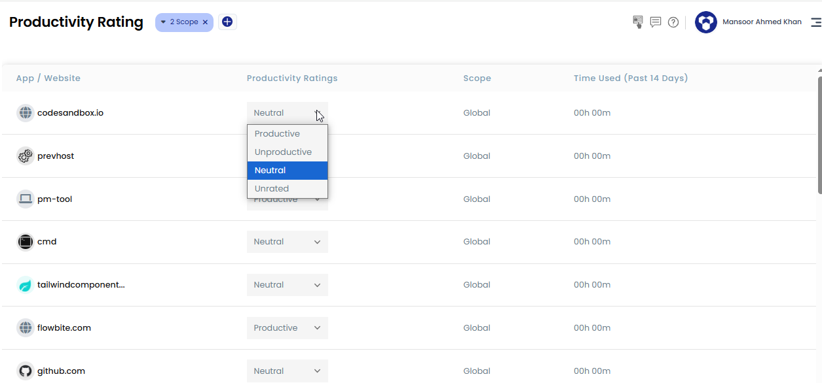Click the codesandbox.io globe icon
The image size is (822, 383).
(25, 112)
